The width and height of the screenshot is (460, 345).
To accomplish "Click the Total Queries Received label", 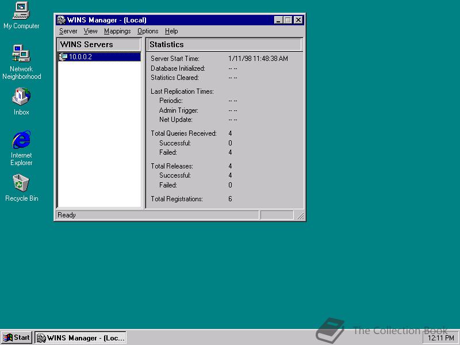I will pyautogui.click(x=183, y=133).
